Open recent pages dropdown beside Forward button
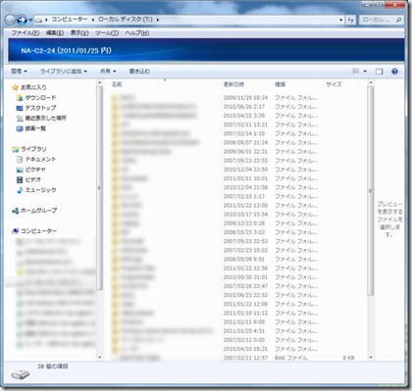 [x=30, y=21]
